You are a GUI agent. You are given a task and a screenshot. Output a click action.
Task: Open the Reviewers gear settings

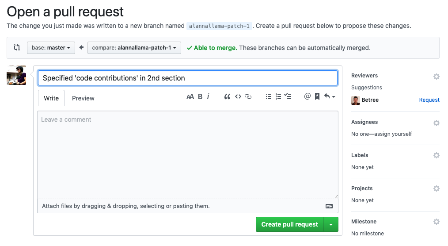pos(437,77)
